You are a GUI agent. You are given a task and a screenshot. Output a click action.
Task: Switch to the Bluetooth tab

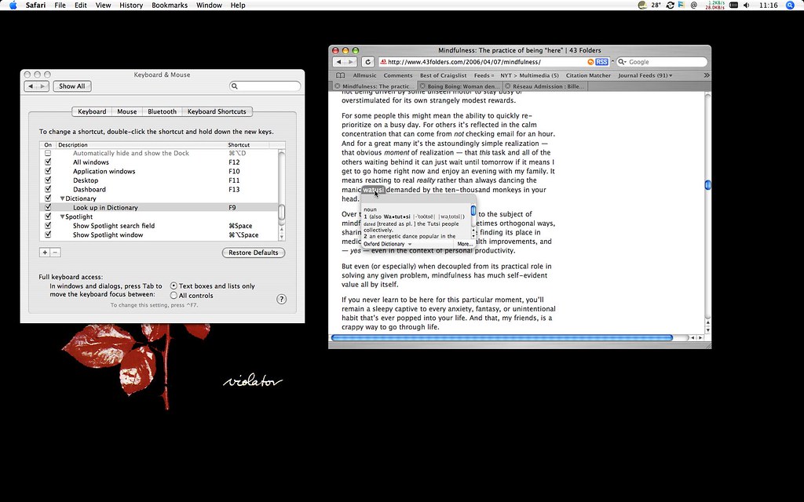162,111
